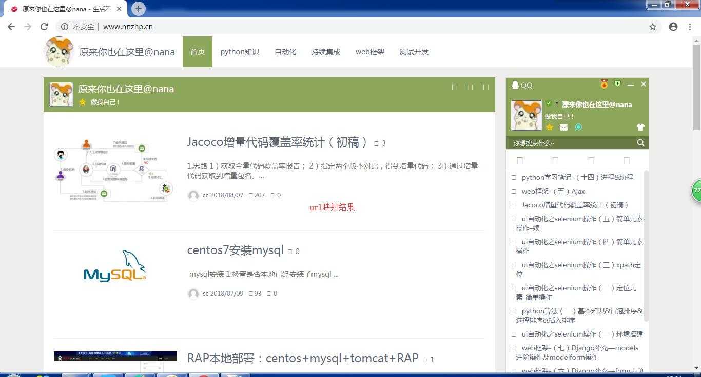The width and height of the screenshot is (701, 377).
Task: Close the QQ sidebar panel
Action: [x=644, y=84]
